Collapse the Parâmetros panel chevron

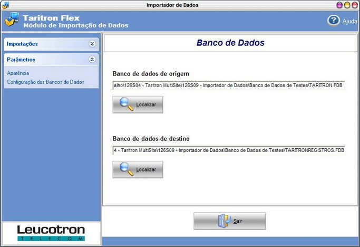[92, 60]
